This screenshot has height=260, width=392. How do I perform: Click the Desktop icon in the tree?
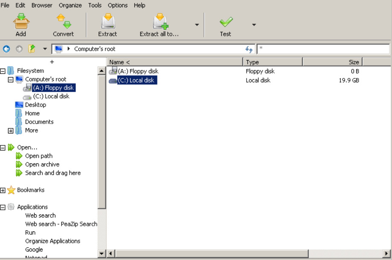19,105
